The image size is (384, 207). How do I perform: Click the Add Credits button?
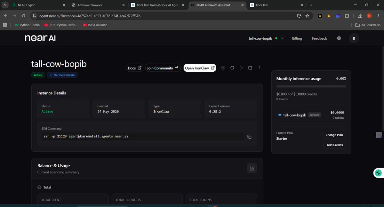tap(334, 145)
